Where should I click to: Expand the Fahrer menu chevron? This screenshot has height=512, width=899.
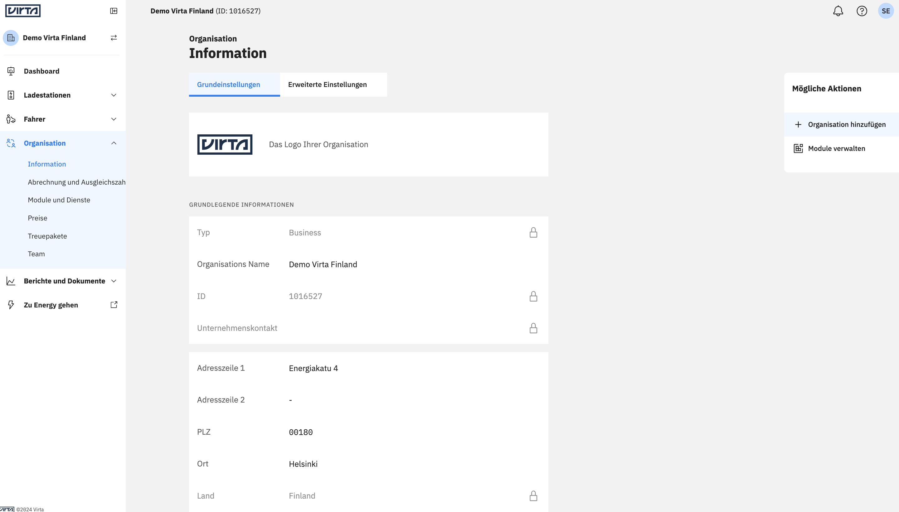(114, 119)
